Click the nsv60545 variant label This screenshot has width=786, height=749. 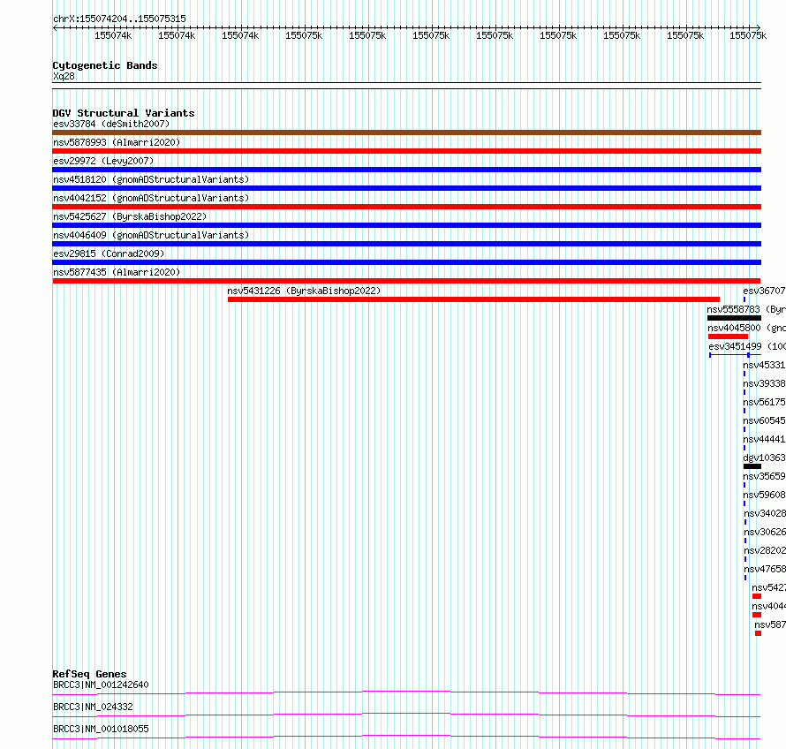(x=764, y=420)
